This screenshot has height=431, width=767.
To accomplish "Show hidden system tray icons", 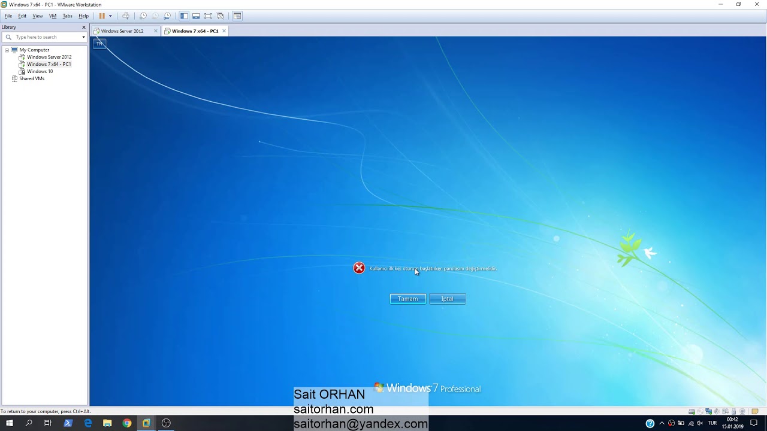I will point(662,423).
